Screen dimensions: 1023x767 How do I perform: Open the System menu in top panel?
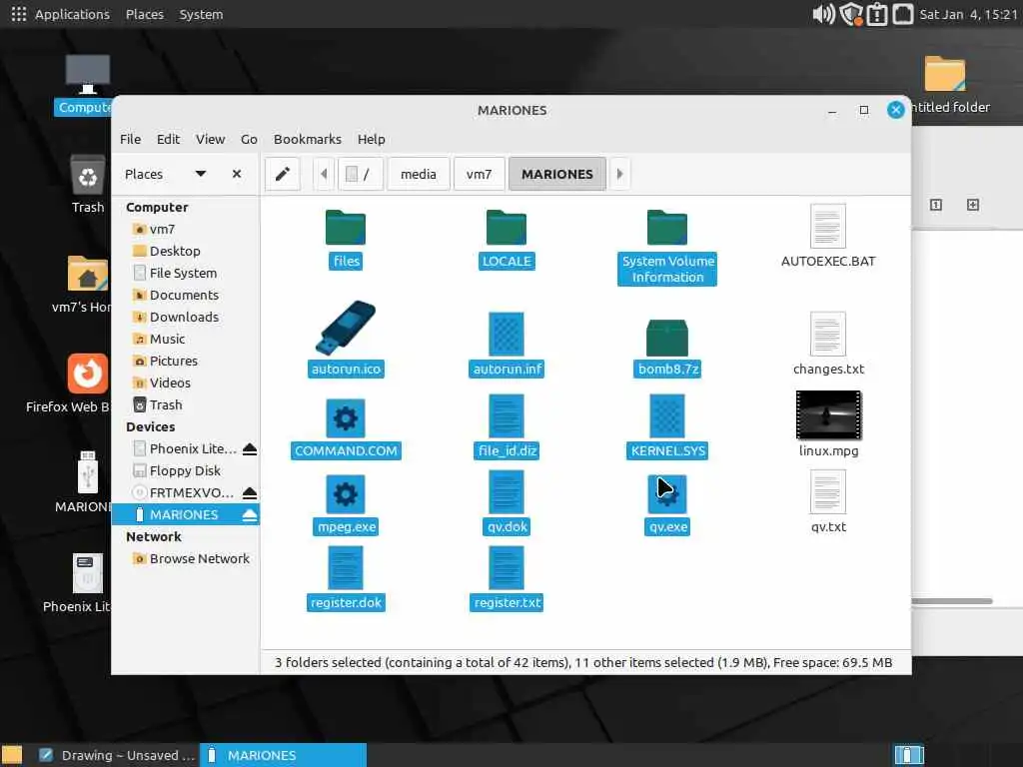point(201,14)
